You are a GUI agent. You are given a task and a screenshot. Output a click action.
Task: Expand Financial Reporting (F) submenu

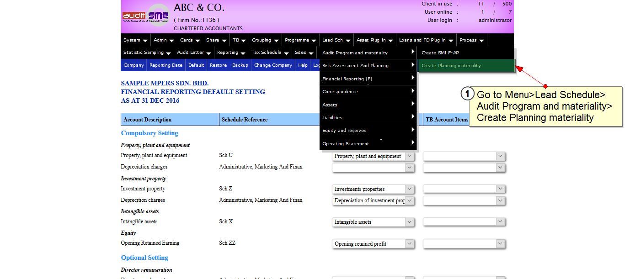coord(368,79)
